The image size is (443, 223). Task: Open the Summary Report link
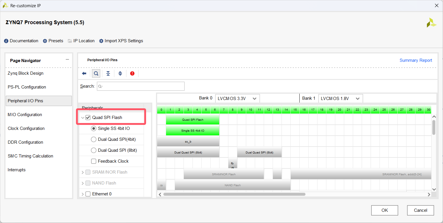[416, 60]
